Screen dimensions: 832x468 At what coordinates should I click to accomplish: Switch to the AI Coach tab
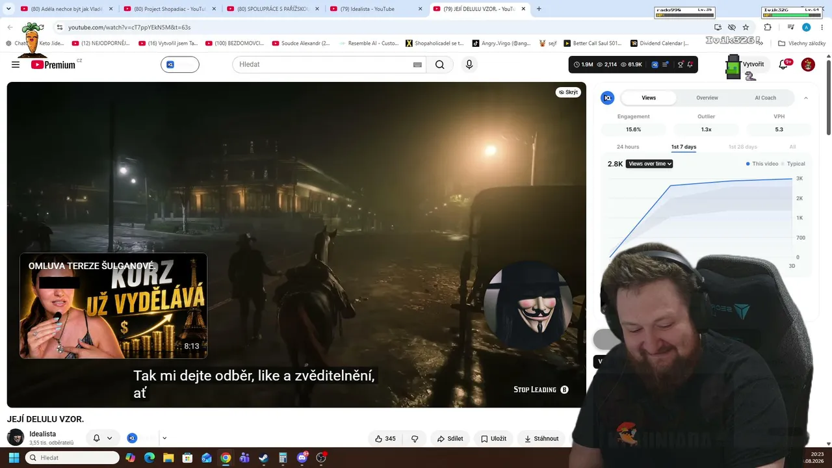(x=765, y=98)
